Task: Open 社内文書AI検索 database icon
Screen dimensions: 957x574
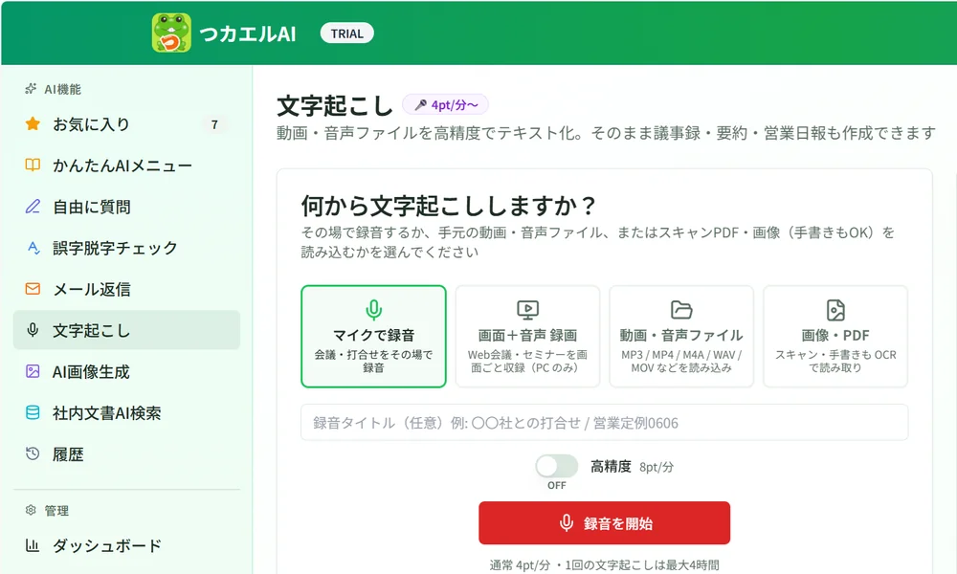Action: click(33, 413)
